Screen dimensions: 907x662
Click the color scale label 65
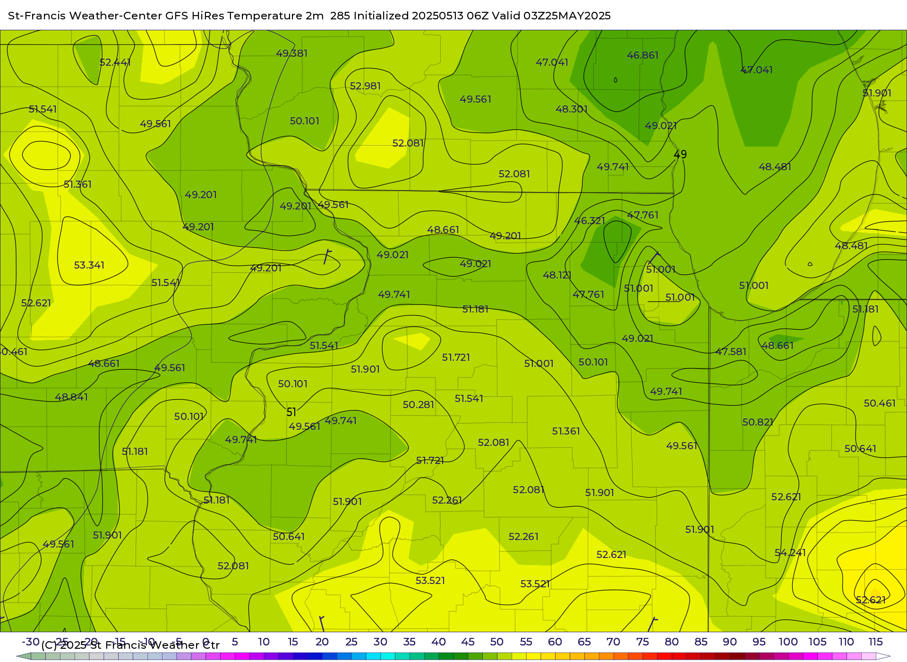pyautogui.click(x=584, y=642)
